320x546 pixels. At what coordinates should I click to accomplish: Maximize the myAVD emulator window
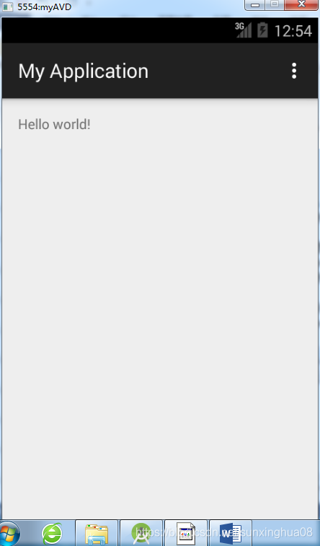(x=275, y=5)
